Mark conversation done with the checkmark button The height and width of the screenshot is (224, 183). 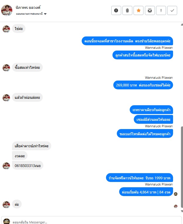(172, 10)
